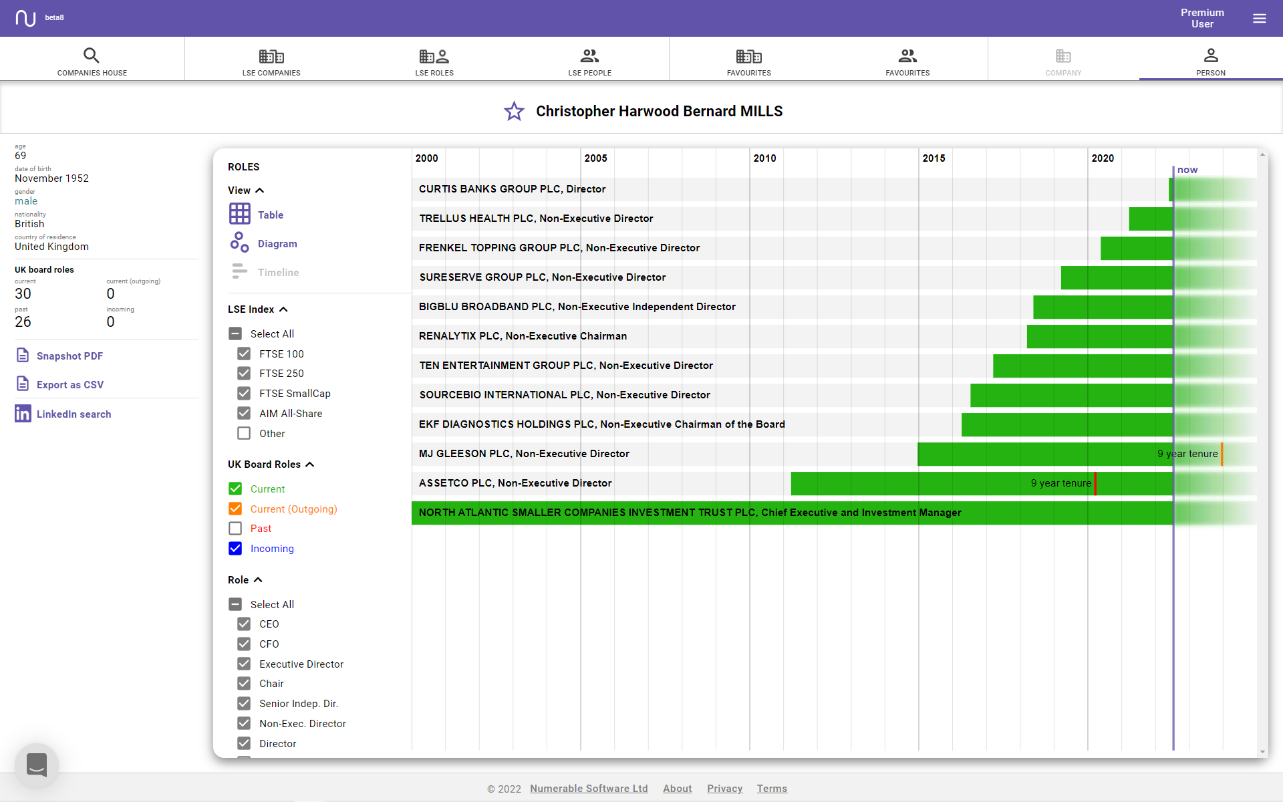The height and width of the screenshot is (802, 1283).
Task: Uncheck the FTSE 250 checkbox
Action: tap(244, 373)
